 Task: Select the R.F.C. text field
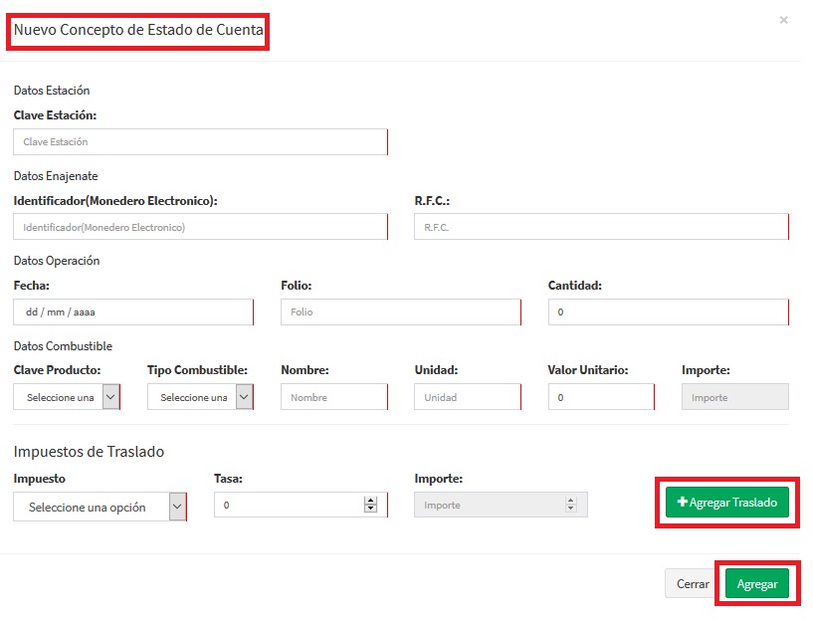pyautogui.click(x=600, y=227)
